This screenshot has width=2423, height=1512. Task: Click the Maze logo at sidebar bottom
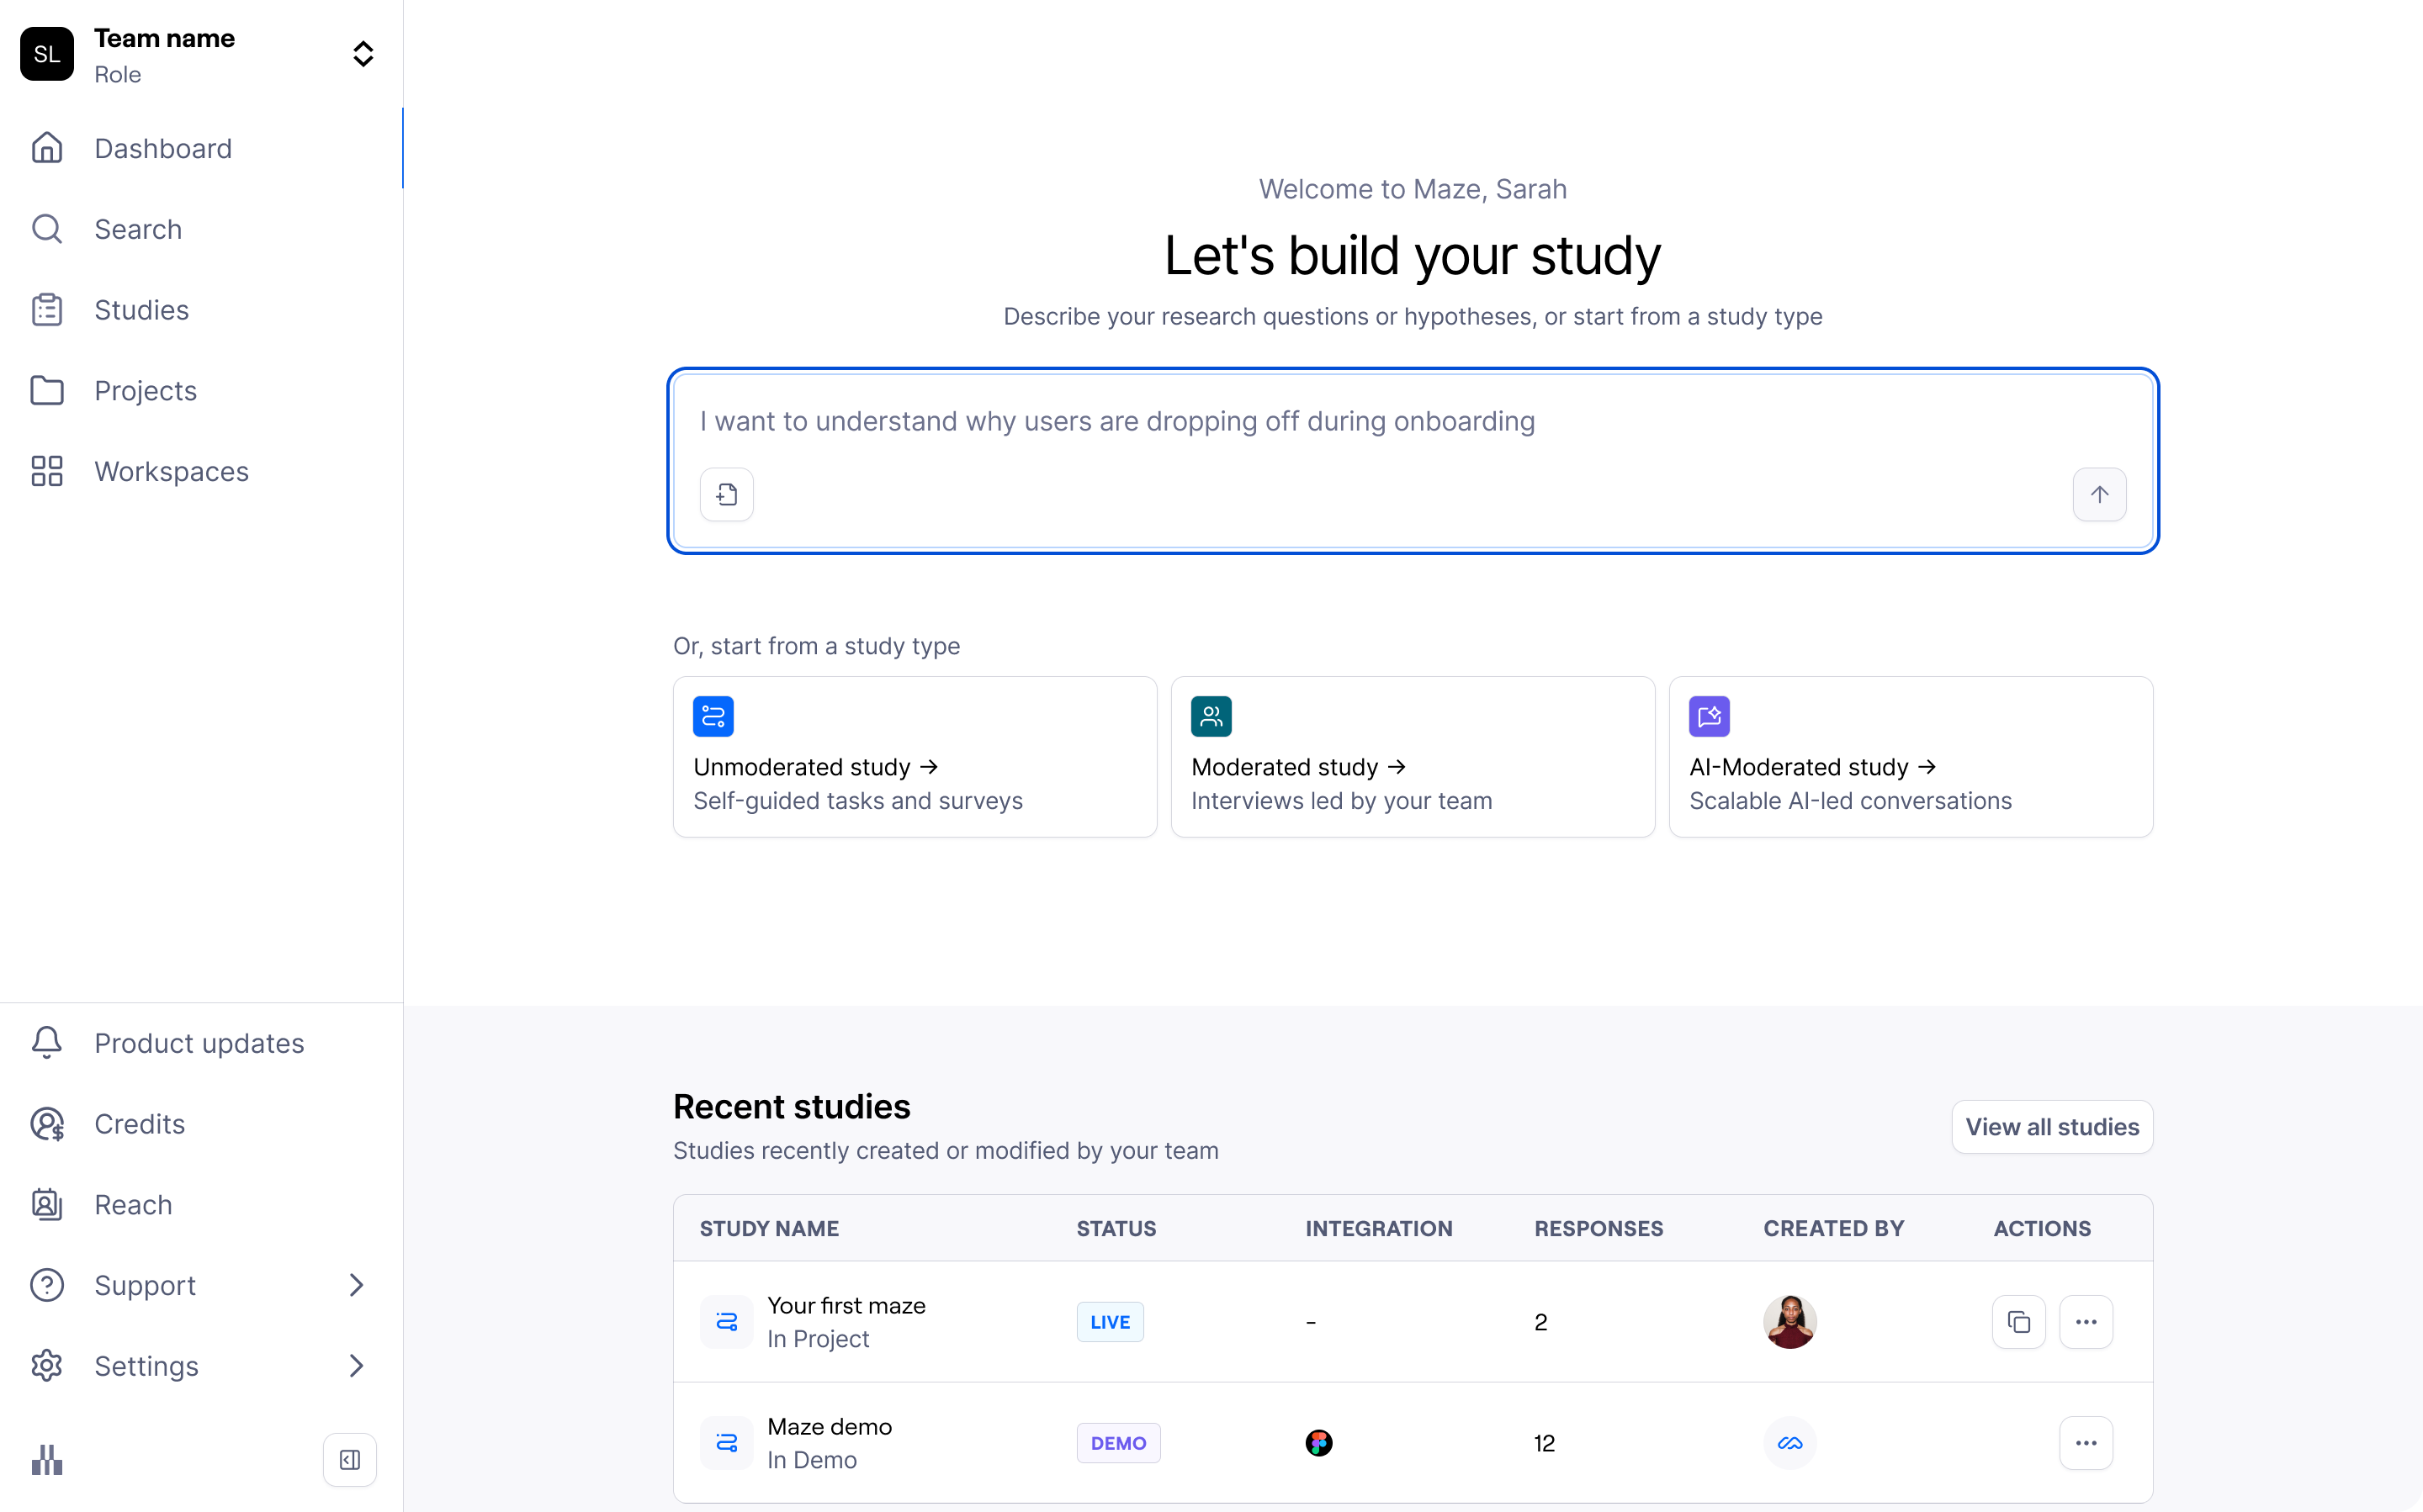47,1460
